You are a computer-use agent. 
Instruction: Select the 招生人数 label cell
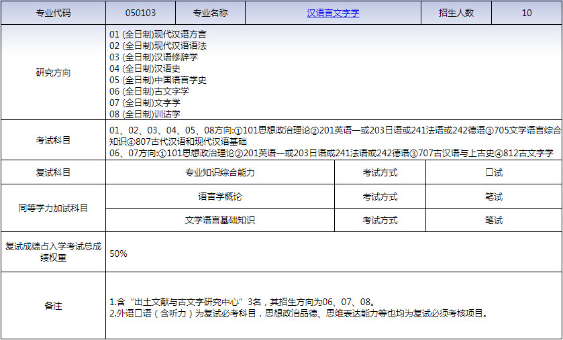pos(456,13)
